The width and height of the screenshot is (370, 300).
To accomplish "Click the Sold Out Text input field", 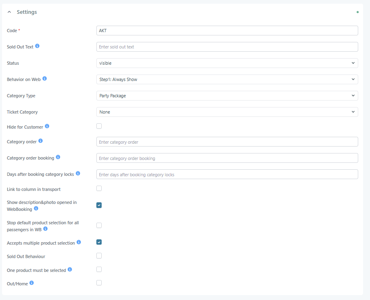I will click(x=227, y=47).
